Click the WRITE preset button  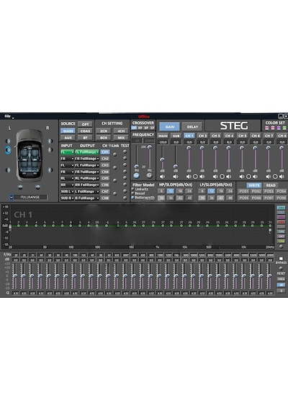coord(254,185)
